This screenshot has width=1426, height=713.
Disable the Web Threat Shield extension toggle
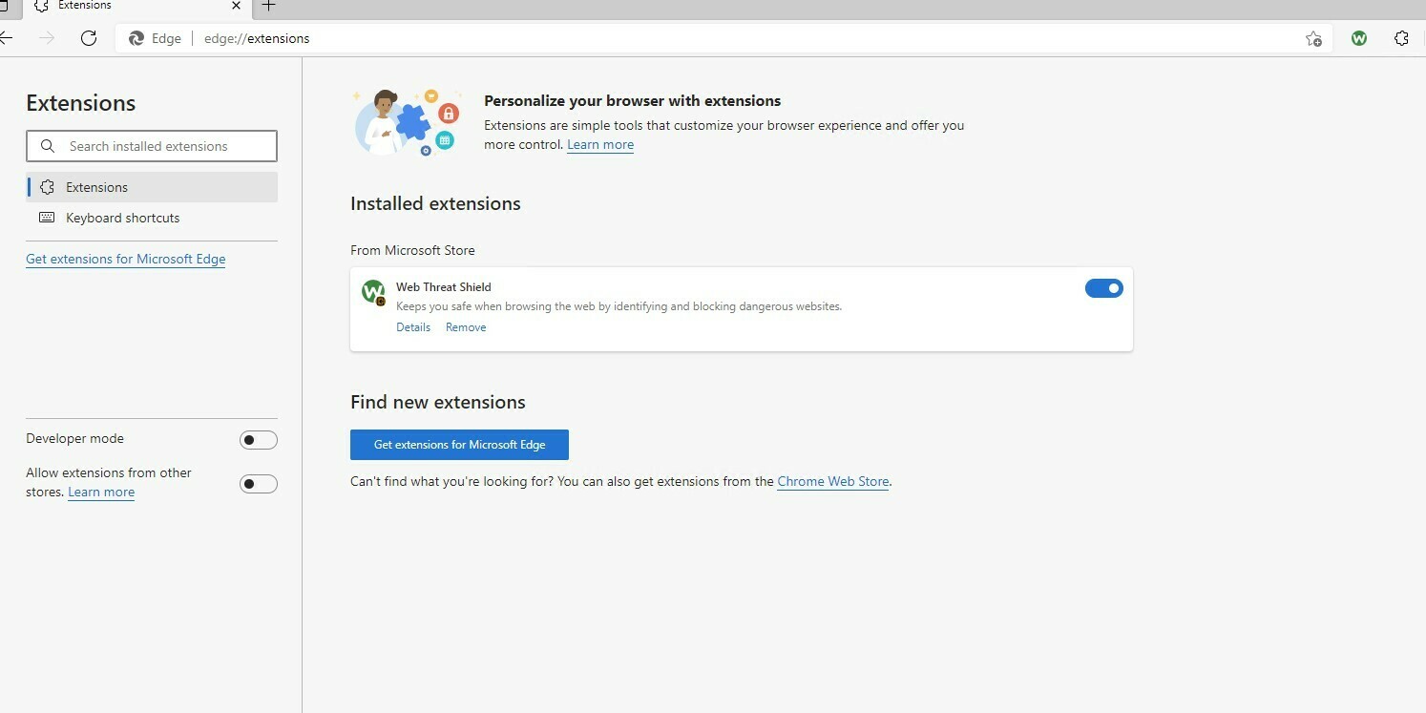click(x=1104, y=288)
